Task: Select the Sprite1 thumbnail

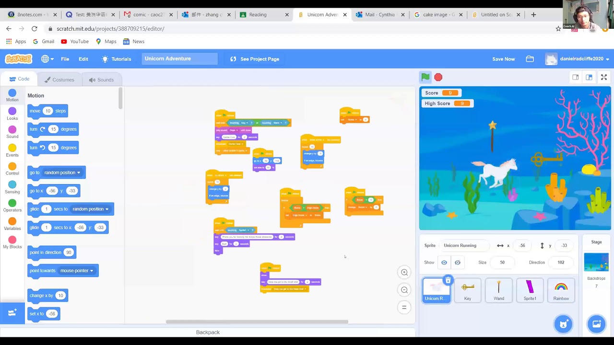Action: click(x=530, y=290)
